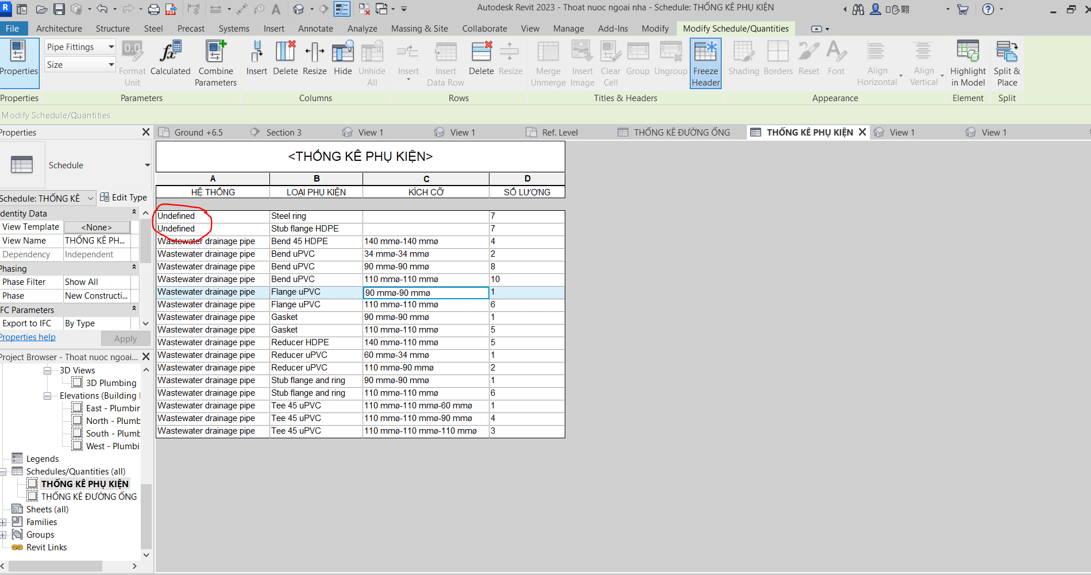This screenshot has height=575, width=1091.
Task: Select the Merge Unmerge tool
Action: [x=547, y=62]
